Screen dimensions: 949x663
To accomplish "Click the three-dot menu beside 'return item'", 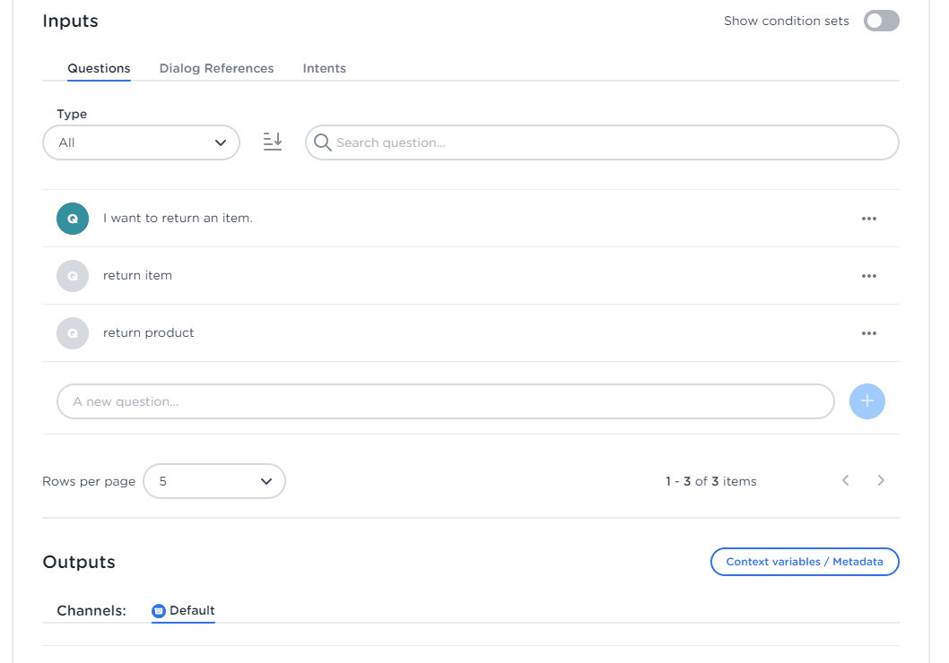I will point(868,275).
